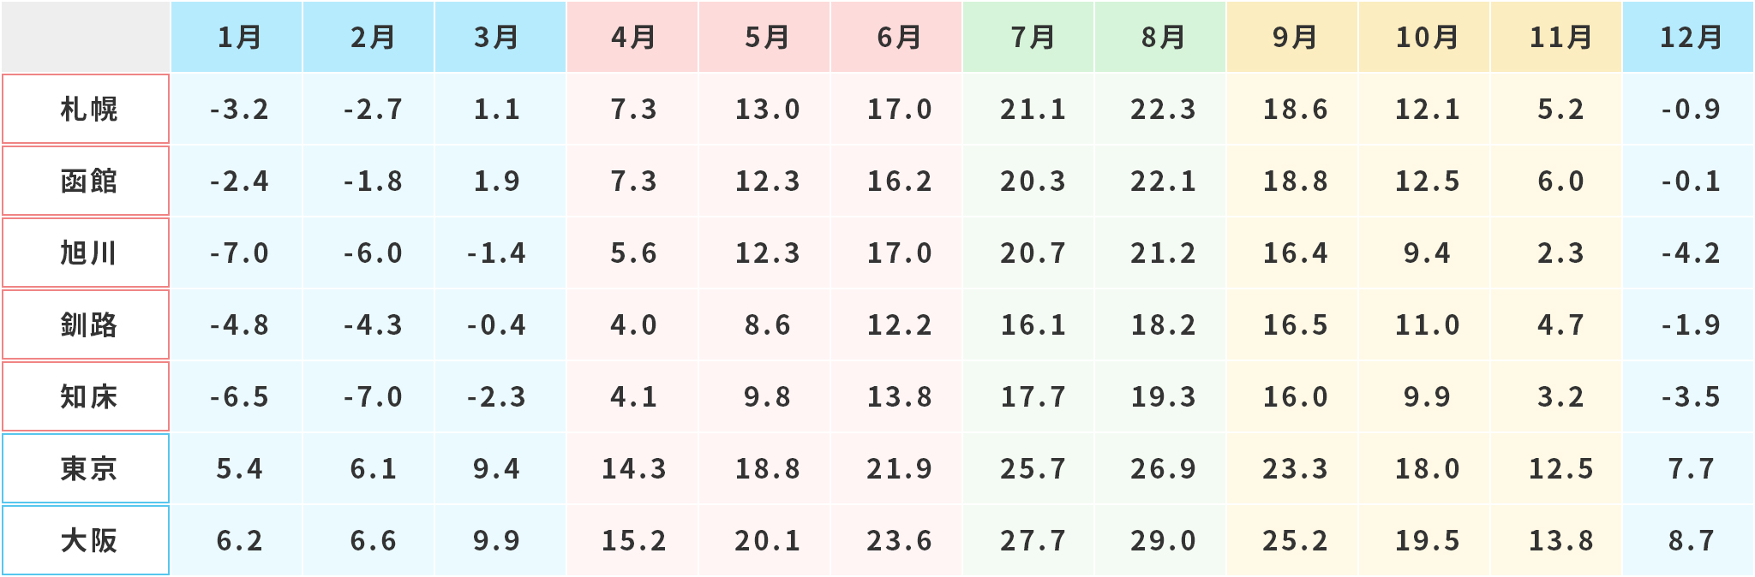Click 釧路 May value 8.6
Viewport: 1755px width, 577px height.
(767, 324)
